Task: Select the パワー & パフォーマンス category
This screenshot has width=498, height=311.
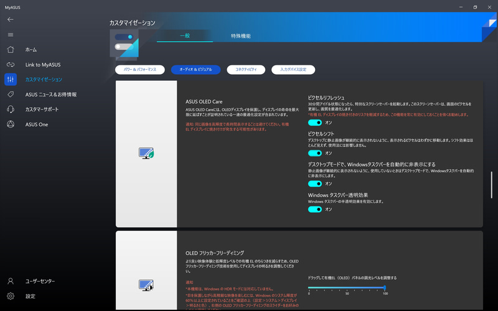Action: click(139, 70)
